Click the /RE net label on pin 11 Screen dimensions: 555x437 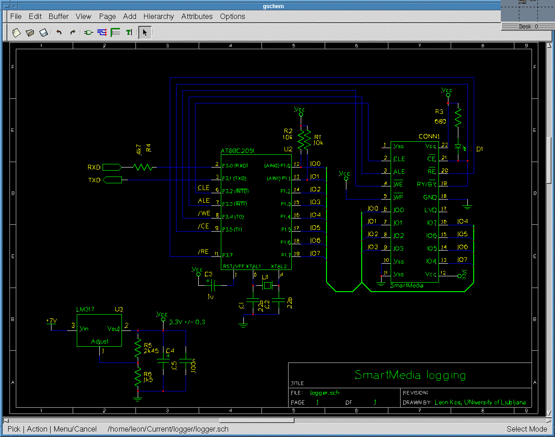pyautogui.click(x=203, y=251)
